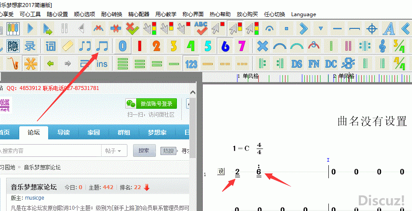Toggle the orange asterisk button
This screenshot has height=211, width=412.
(x=30, y=63)
